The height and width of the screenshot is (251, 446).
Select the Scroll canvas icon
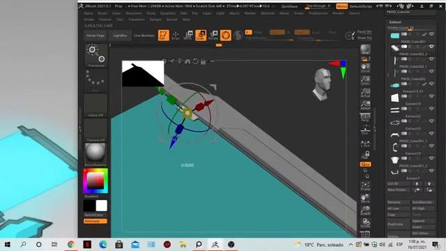click(365, 68)
